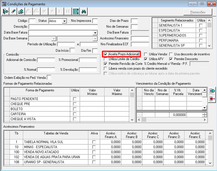Screen dimensions: 217x171
Task: Click scroll down arrow of Acréscimos Financeiros table
Action: (210, 163)
